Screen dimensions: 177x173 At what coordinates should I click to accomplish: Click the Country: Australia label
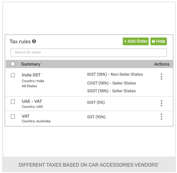coord(36,121)
